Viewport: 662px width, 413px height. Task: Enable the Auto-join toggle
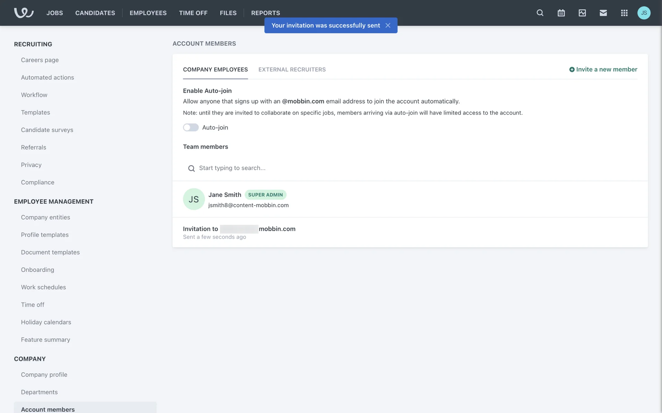(191, 127)
